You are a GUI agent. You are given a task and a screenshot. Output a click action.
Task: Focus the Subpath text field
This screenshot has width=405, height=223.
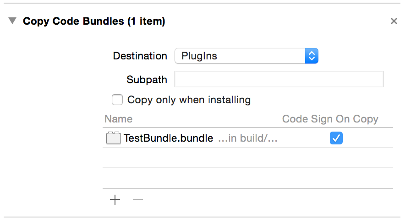tap(279, 79)
